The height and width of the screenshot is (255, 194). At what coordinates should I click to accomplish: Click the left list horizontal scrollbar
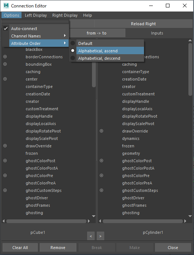pos(46,221)
